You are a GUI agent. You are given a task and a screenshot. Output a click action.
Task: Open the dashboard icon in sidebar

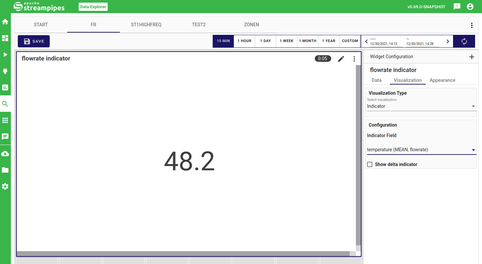click(5, 38)
